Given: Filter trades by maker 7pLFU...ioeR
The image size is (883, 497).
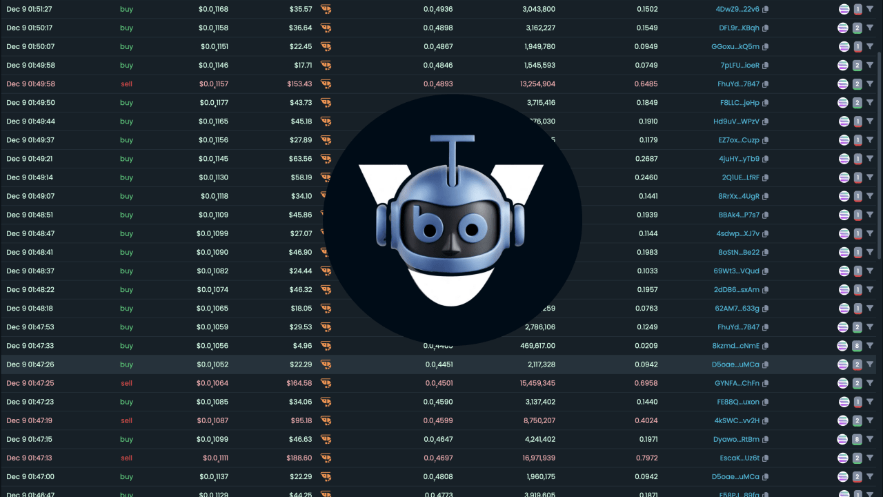Looking at the screenshot, I should click(869, 66).
